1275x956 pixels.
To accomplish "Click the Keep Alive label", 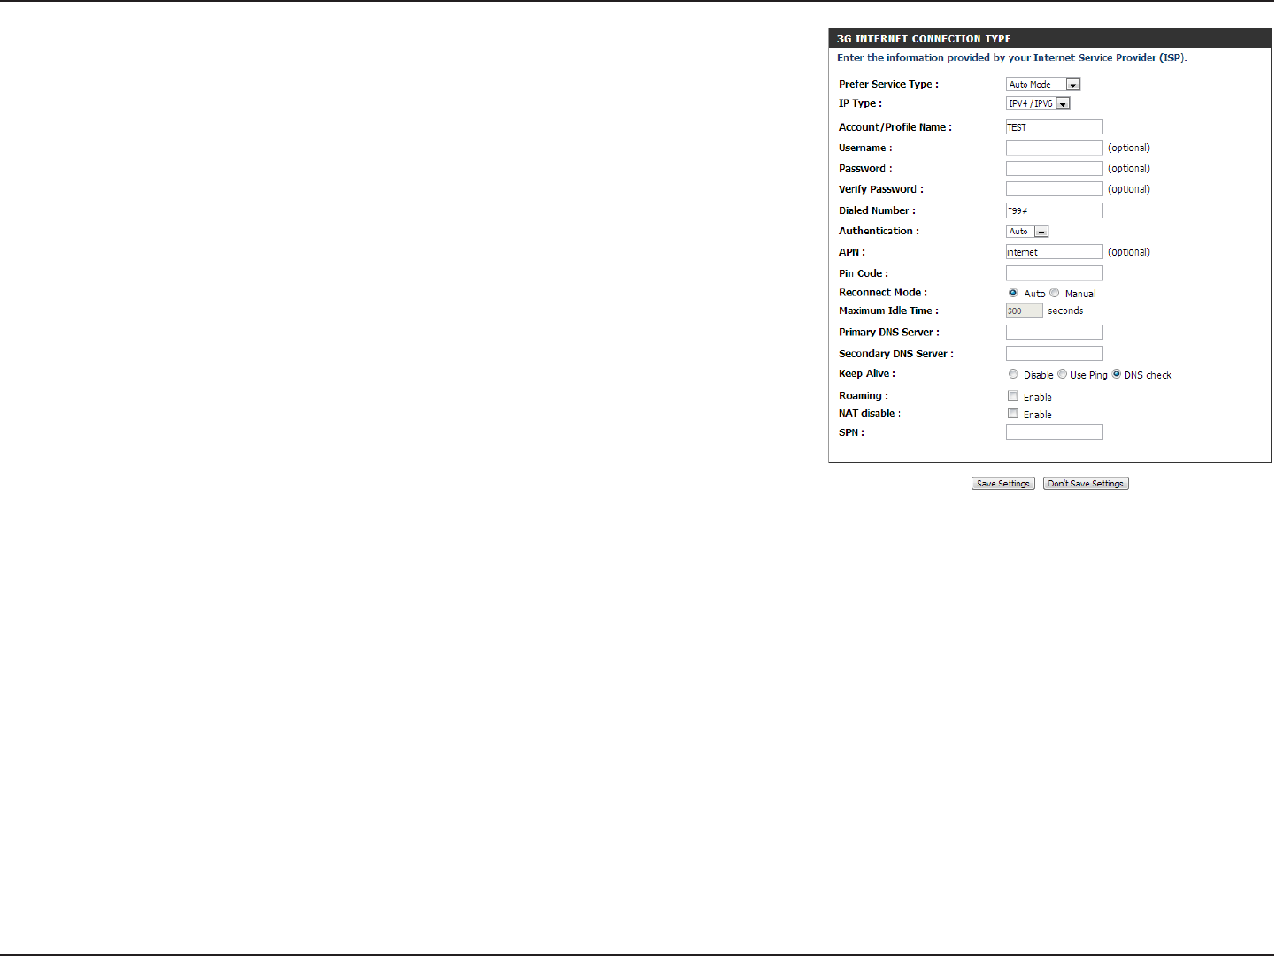I will [867, 374].
